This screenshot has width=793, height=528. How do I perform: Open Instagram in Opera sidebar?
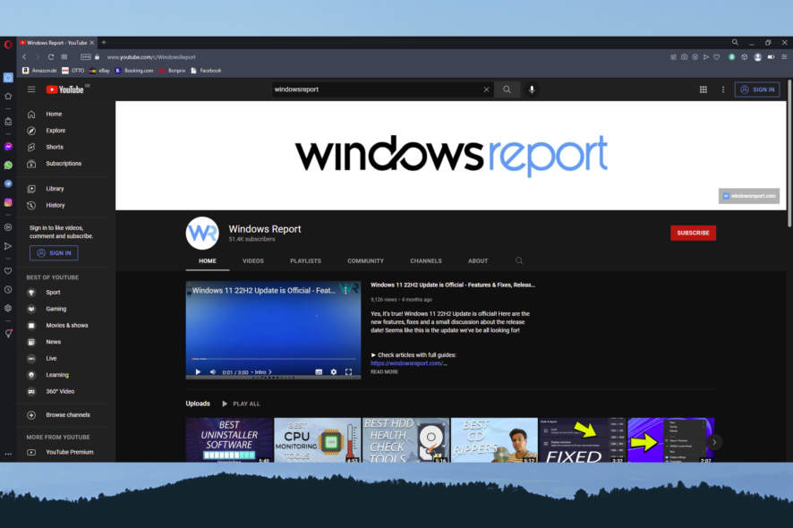(8, 202)
